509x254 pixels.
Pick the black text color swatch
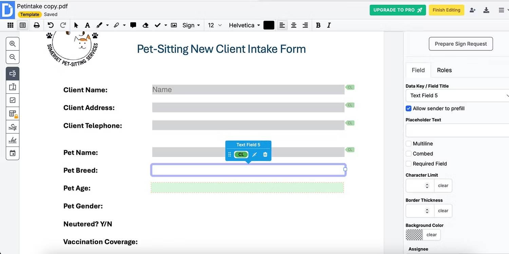pyautogui.click(x=269, y=25)
